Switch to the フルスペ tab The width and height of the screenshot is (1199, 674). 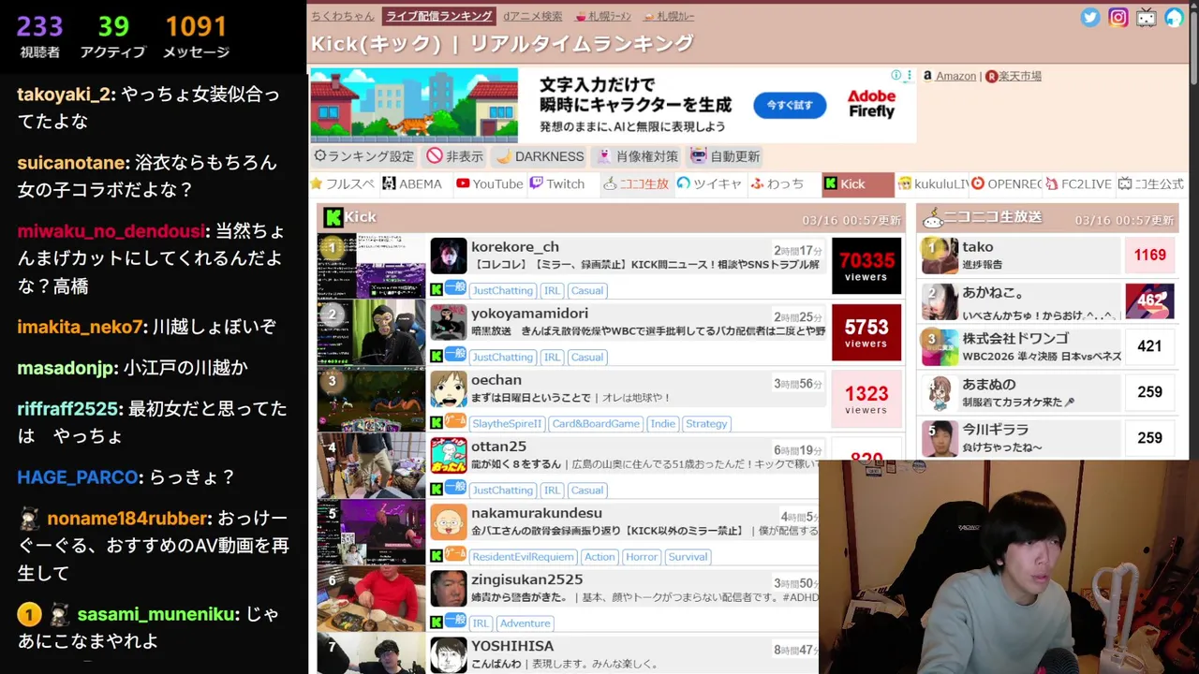point(343,184)
